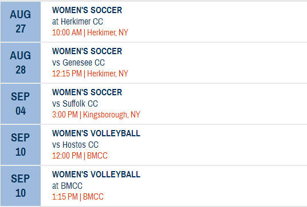307x207 pixels.
Task: Click the 'at BMCC' opponent text
Action: 67,186
